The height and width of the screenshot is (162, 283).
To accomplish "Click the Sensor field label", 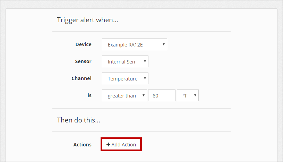I will coord(83,61).
